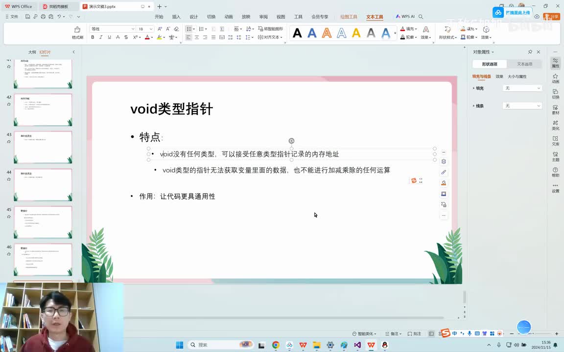Open WPS AI
Screen dimensions: 564x352
(x=405, y=17)
